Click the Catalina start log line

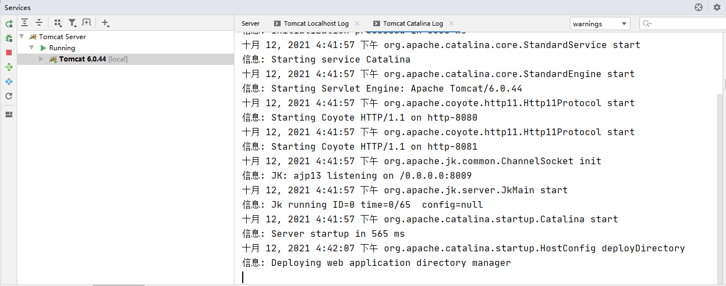(430, 219)
